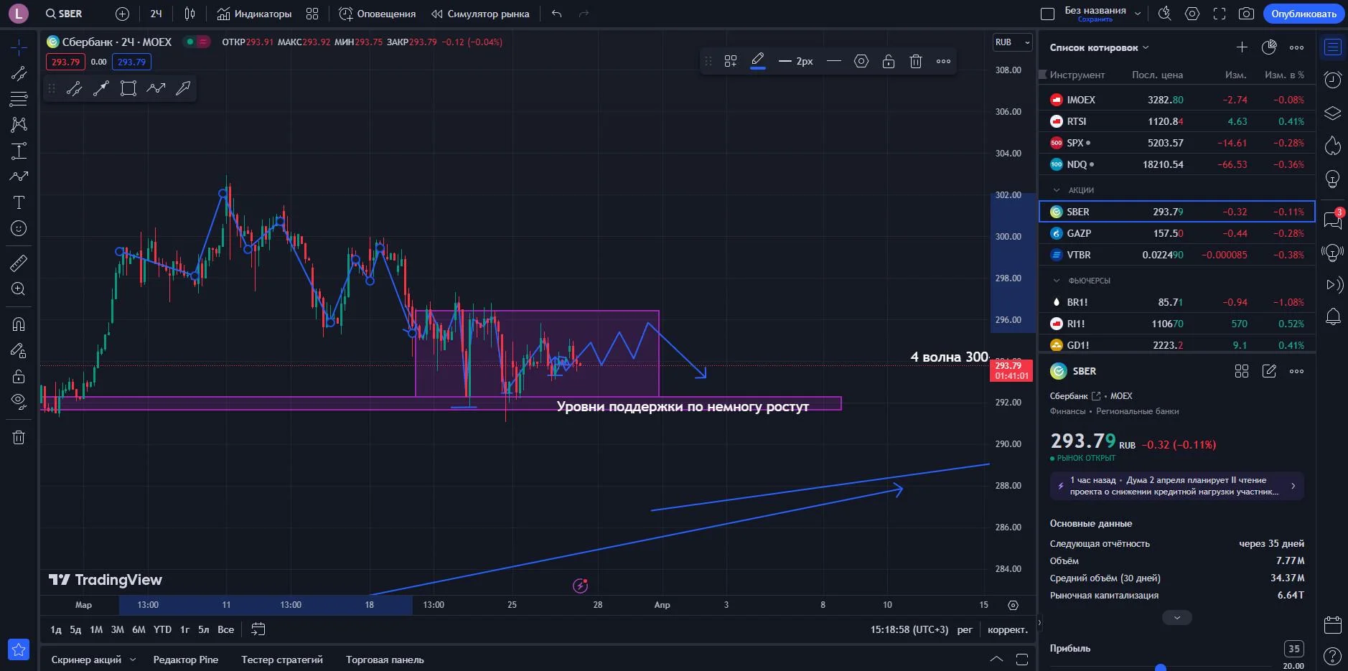Screen dimensions: 1348x671
Task: Toggle magnet mode for drawings
Action: click(x=19, y=324)
